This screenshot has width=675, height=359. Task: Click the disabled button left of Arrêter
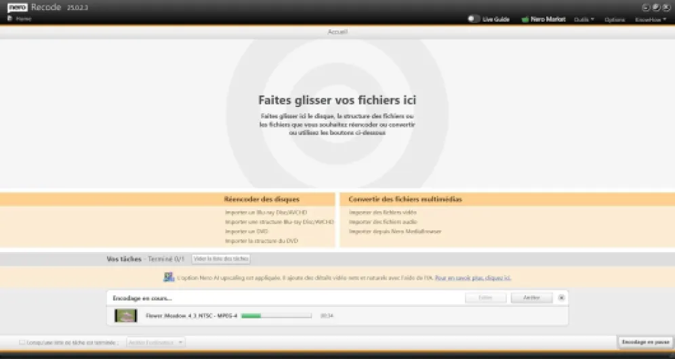(486, 297)
